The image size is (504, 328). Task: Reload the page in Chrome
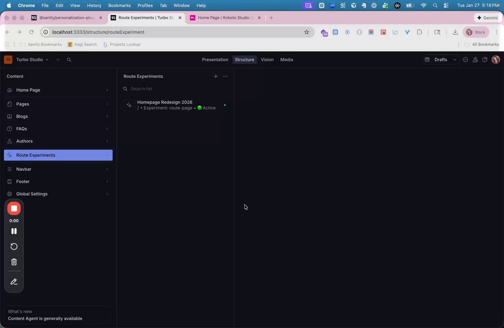click(x=31, y=32)
